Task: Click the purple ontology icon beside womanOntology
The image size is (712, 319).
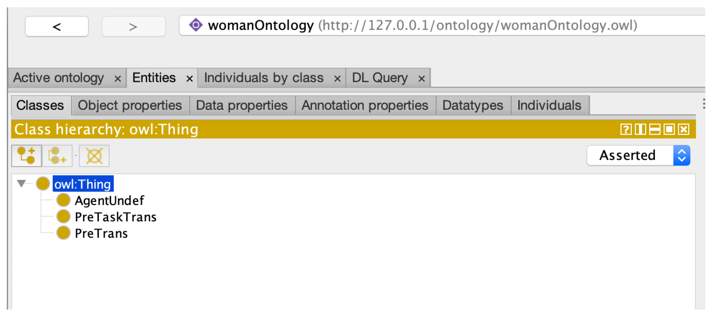Action: 196,25
